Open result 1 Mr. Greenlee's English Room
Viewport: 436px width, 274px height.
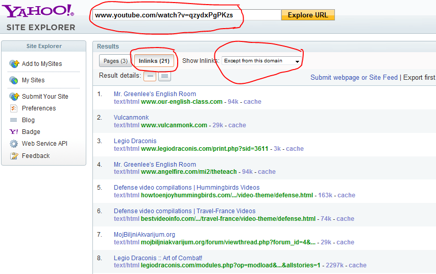click(x=155, y=94)
